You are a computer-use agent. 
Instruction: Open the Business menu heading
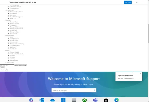click(9, 20)
